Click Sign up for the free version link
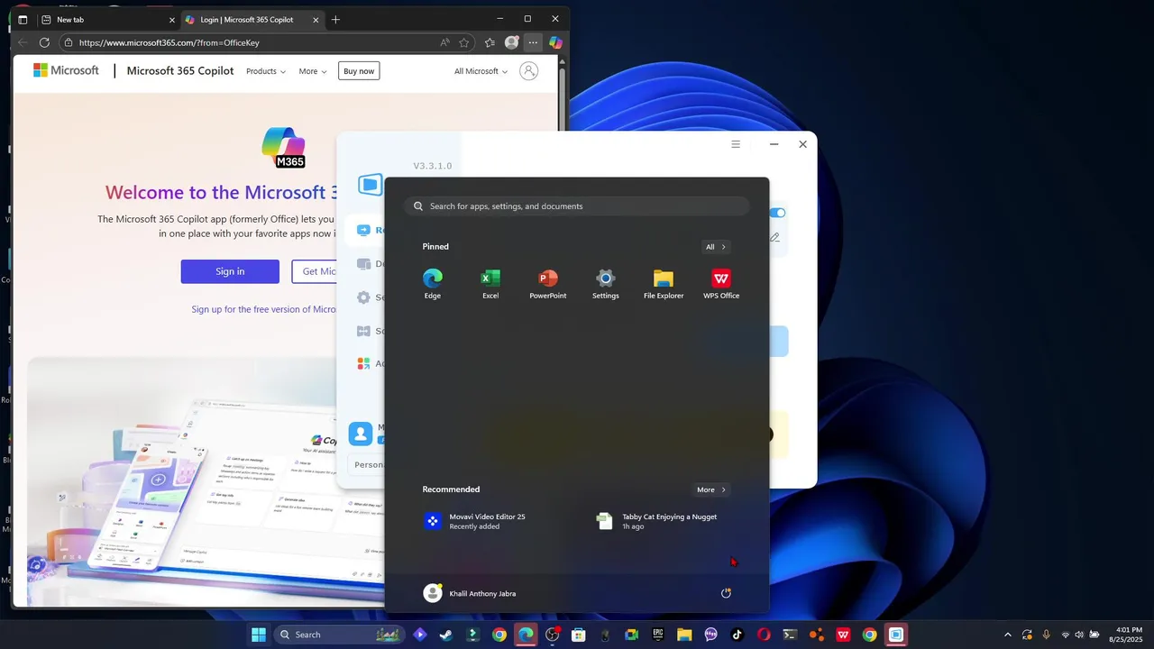Image resolution: width=1154 pixels, height=649 pixels. (263, 309)
